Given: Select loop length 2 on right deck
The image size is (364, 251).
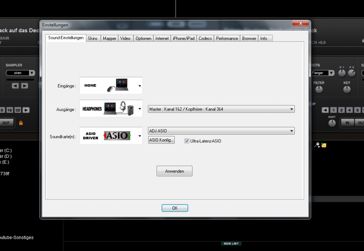Looking at the screenshot, I should click(341, 110).
